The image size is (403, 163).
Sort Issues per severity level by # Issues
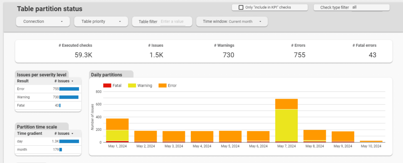click(64, 81)
